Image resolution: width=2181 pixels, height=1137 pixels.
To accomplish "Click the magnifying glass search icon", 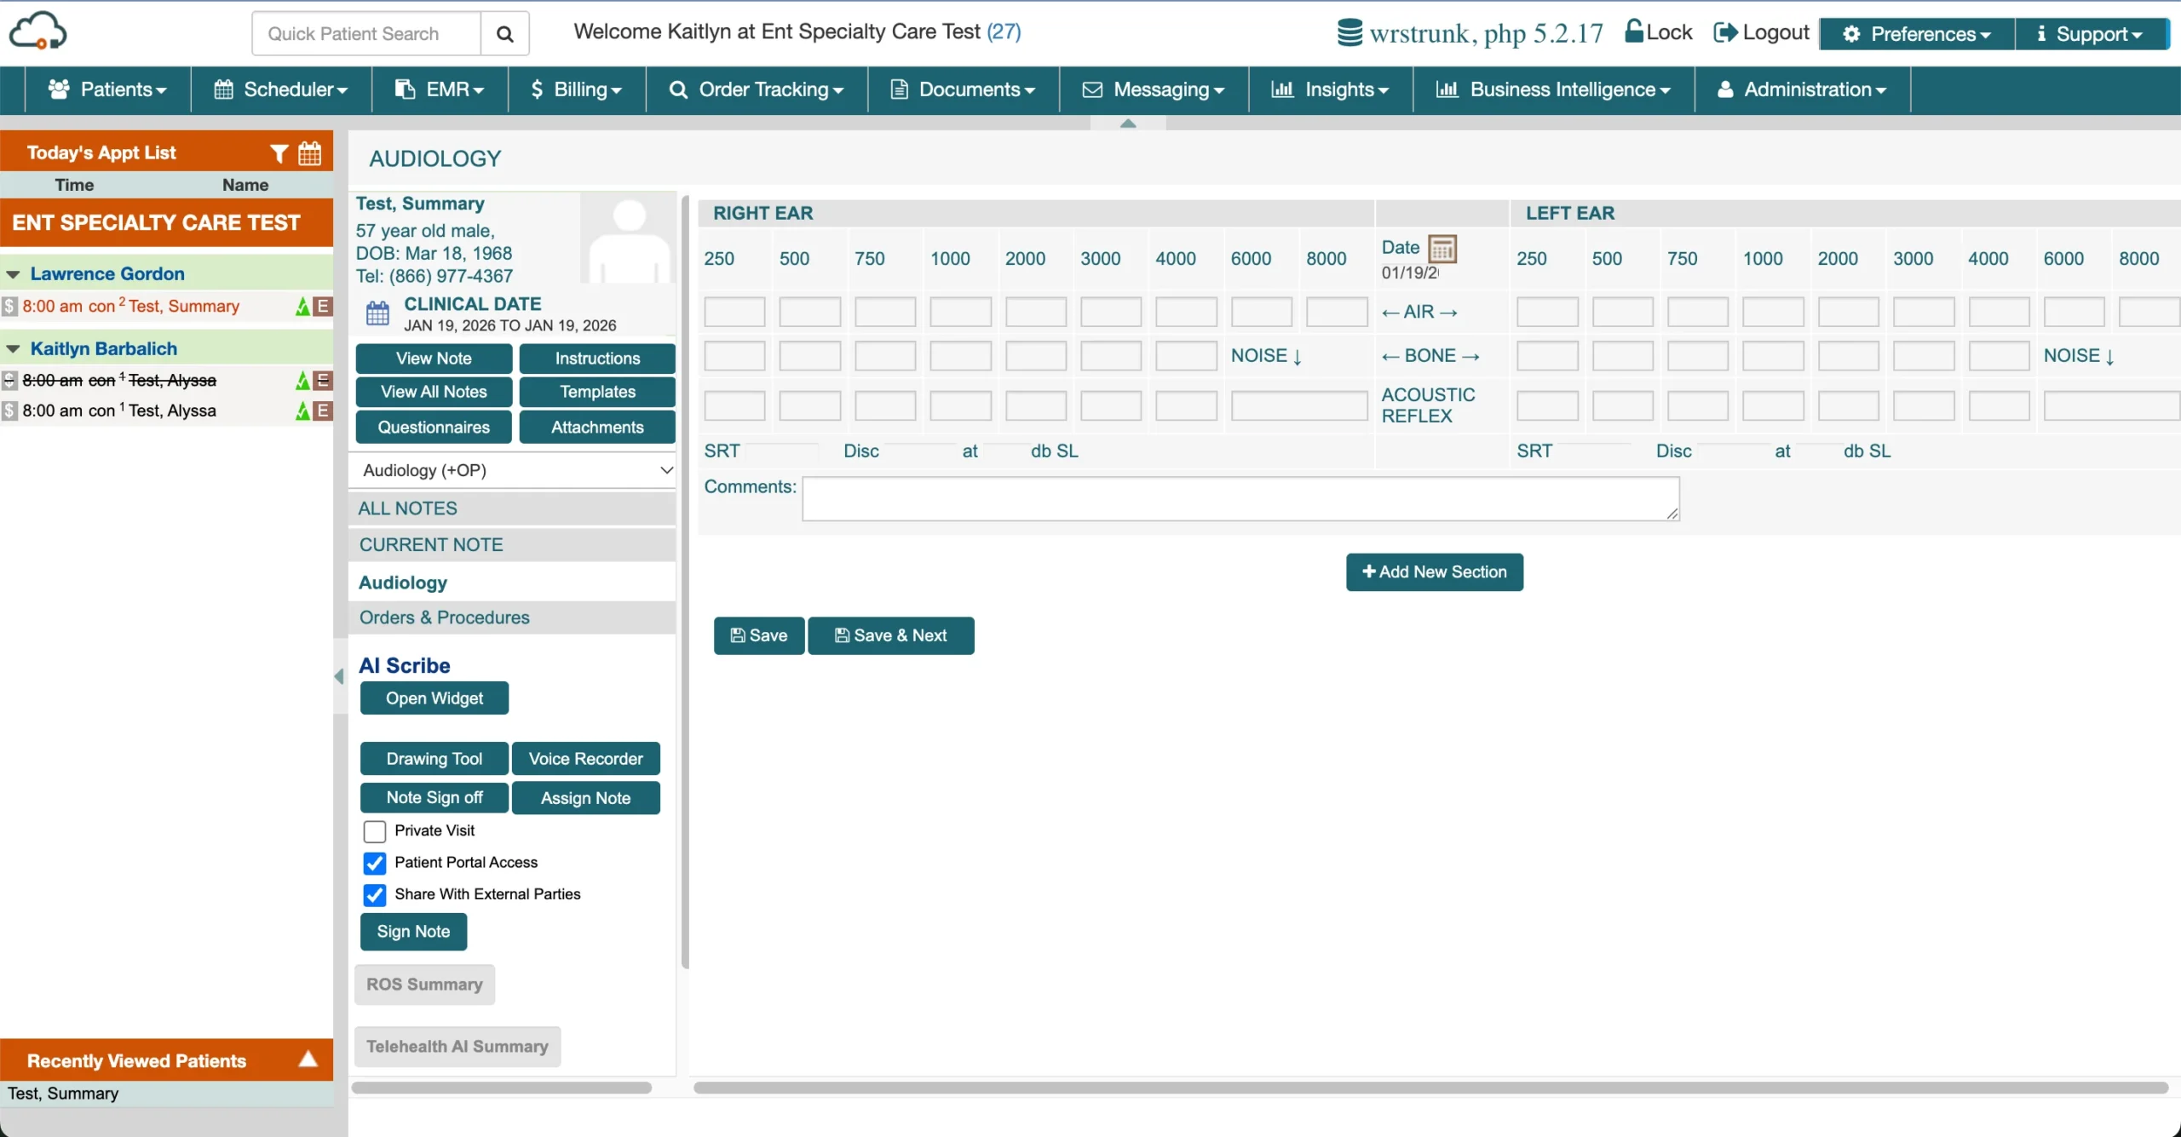I will (x=505, y=33).
